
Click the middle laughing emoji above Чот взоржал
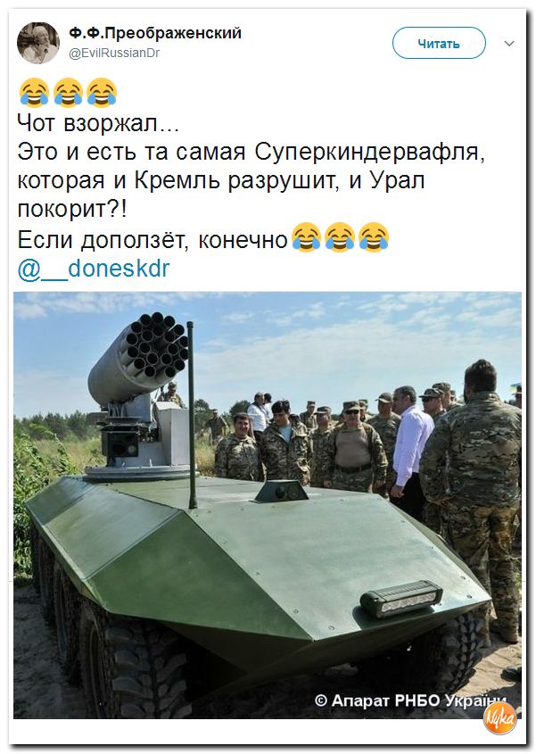click(68, 92)
